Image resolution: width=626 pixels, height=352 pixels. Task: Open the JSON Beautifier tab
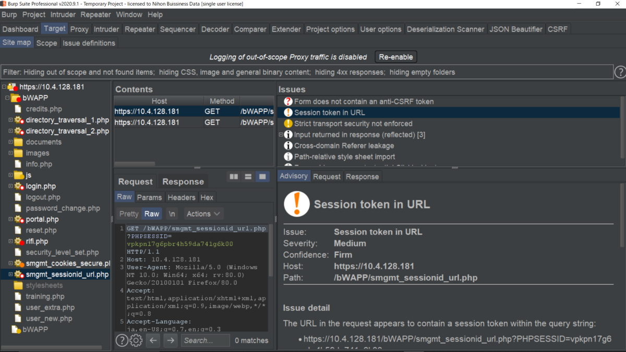coord(515,29)
